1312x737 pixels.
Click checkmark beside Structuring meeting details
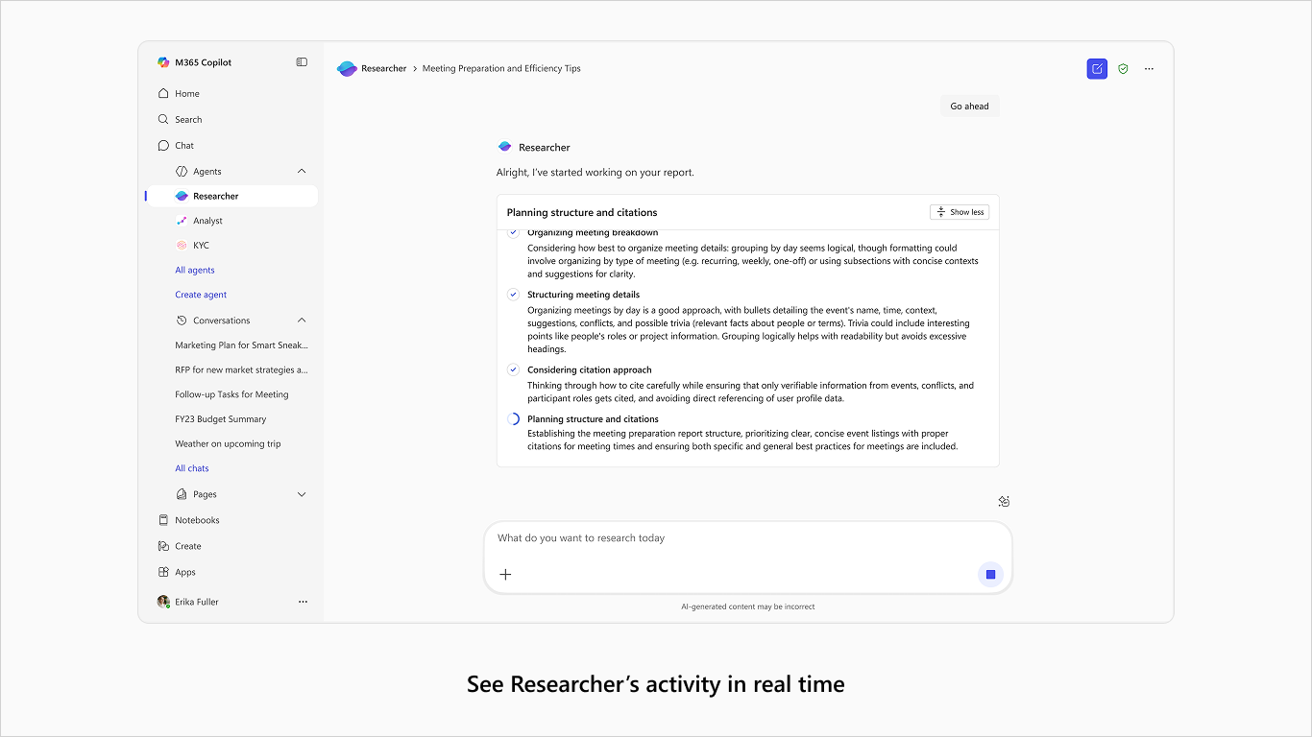pyautogui.click(x=514, y=295)
